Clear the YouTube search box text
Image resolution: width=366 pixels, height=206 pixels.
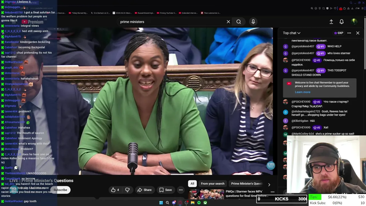228,22
